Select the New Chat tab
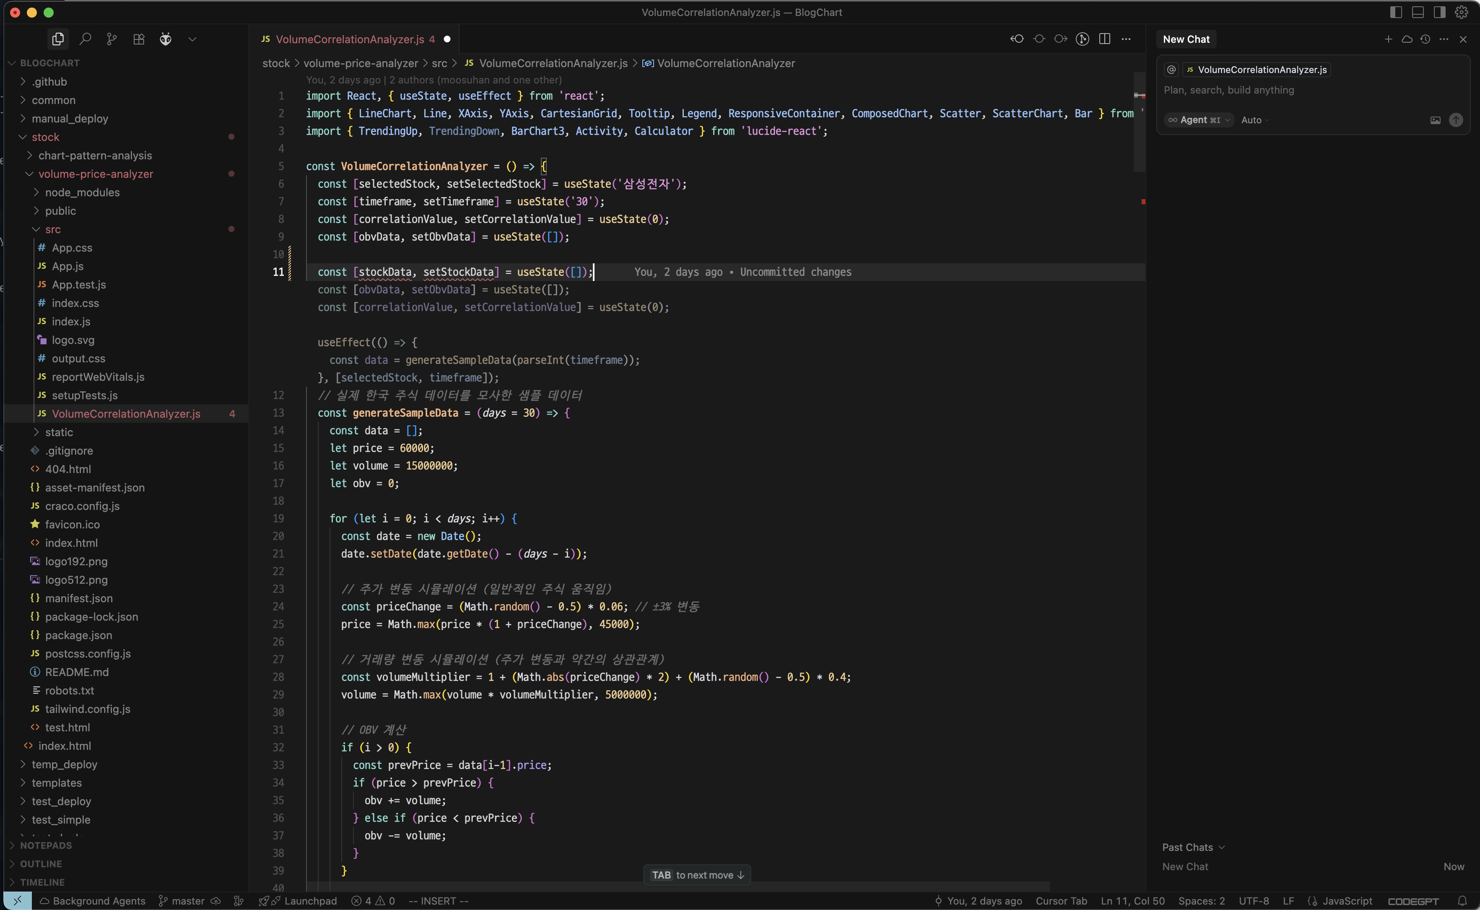This screenshot has width=1480, height=910. (x=1186, y=39)
